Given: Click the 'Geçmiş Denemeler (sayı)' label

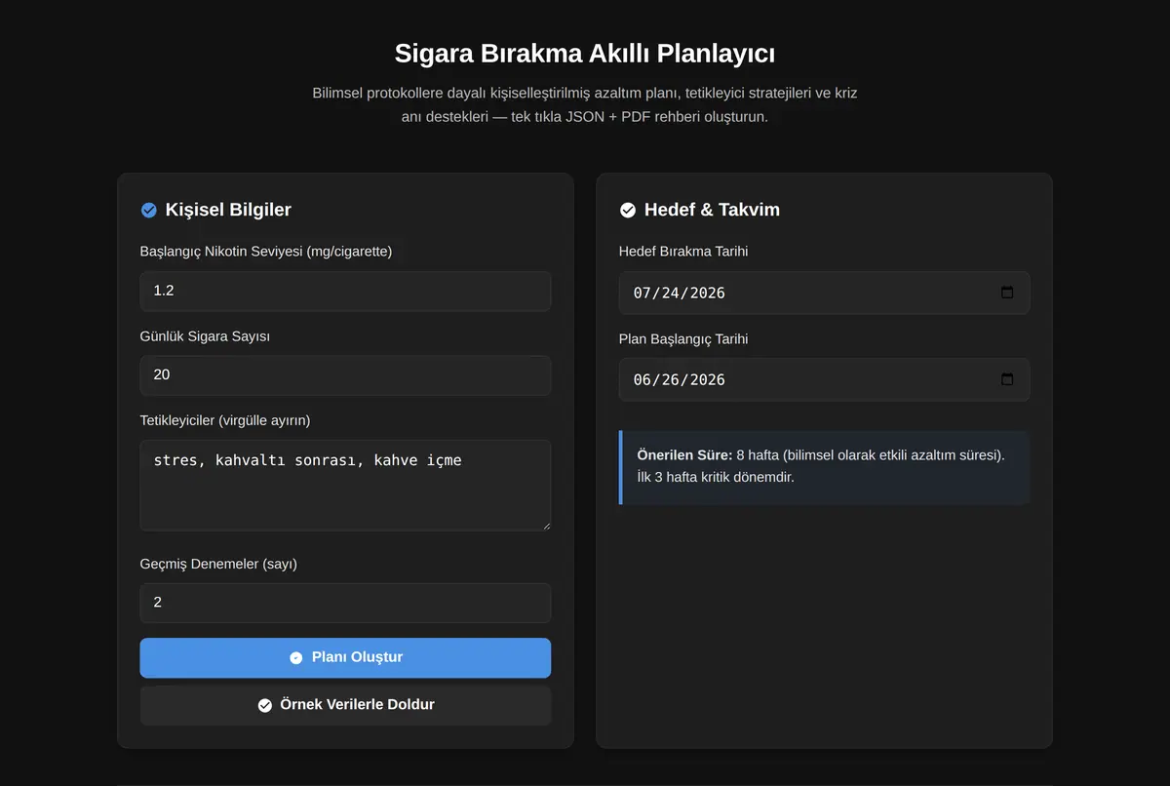Looking at the screenshot, I should (x=218, y=564).
